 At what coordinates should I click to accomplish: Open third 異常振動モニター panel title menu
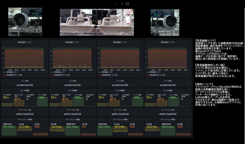click(x=120, y=42)
